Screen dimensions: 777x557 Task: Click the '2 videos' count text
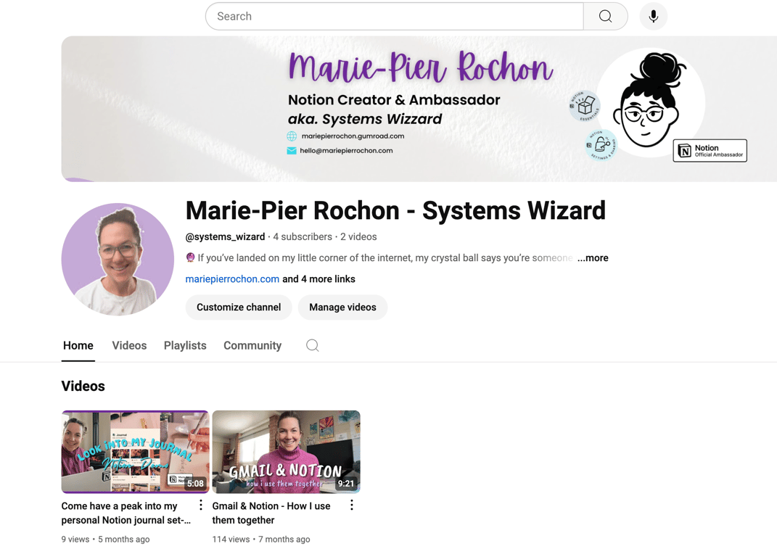point(358,237)
